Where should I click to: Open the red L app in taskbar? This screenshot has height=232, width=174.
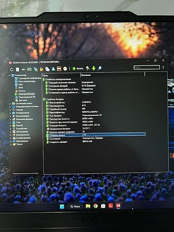click(x=111, y=206)
